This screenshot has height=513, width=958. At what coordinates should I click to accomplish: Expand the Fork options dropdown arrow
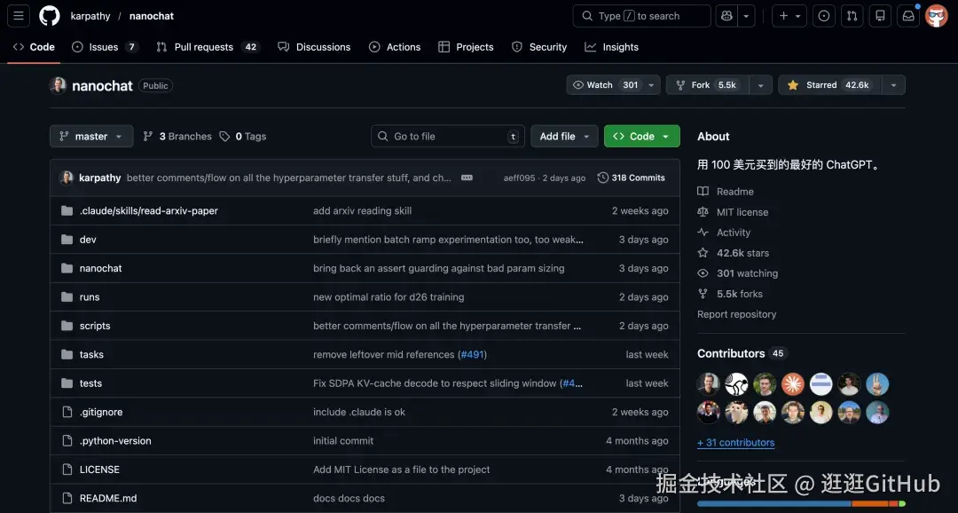(x=761, y=85)
